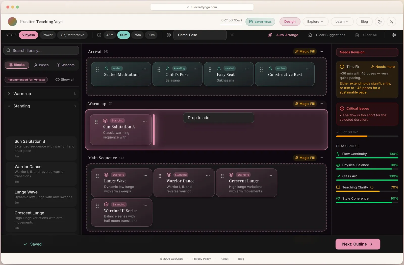
Task: Clear the Camel Pose peak pose field
Action: [232, 35]
